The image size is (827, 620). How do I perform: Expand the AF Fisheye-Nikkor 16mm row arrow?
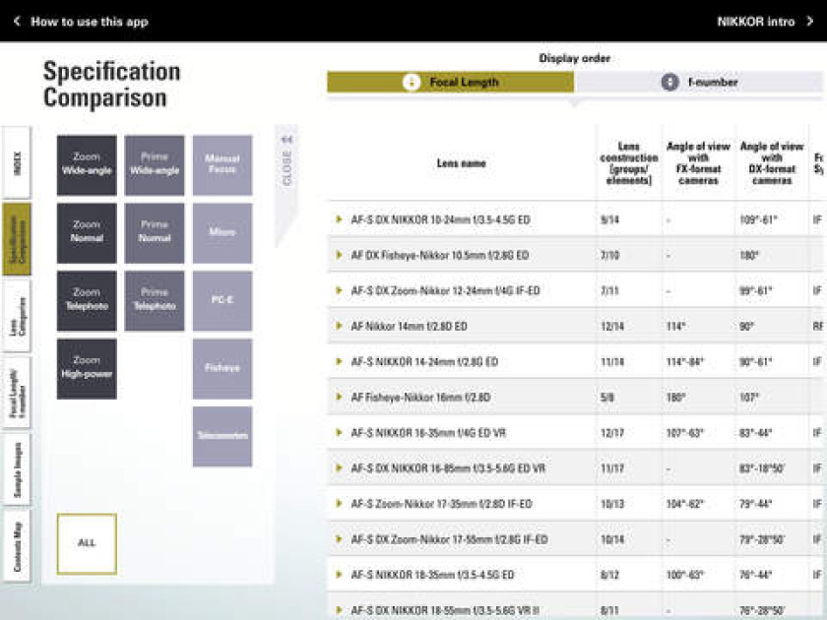point(339,397)
